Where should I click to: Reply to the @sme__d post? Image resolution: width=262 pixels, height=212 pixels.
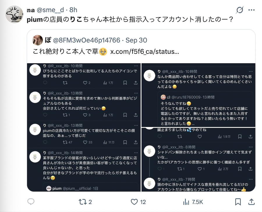(x=31, y=202)
